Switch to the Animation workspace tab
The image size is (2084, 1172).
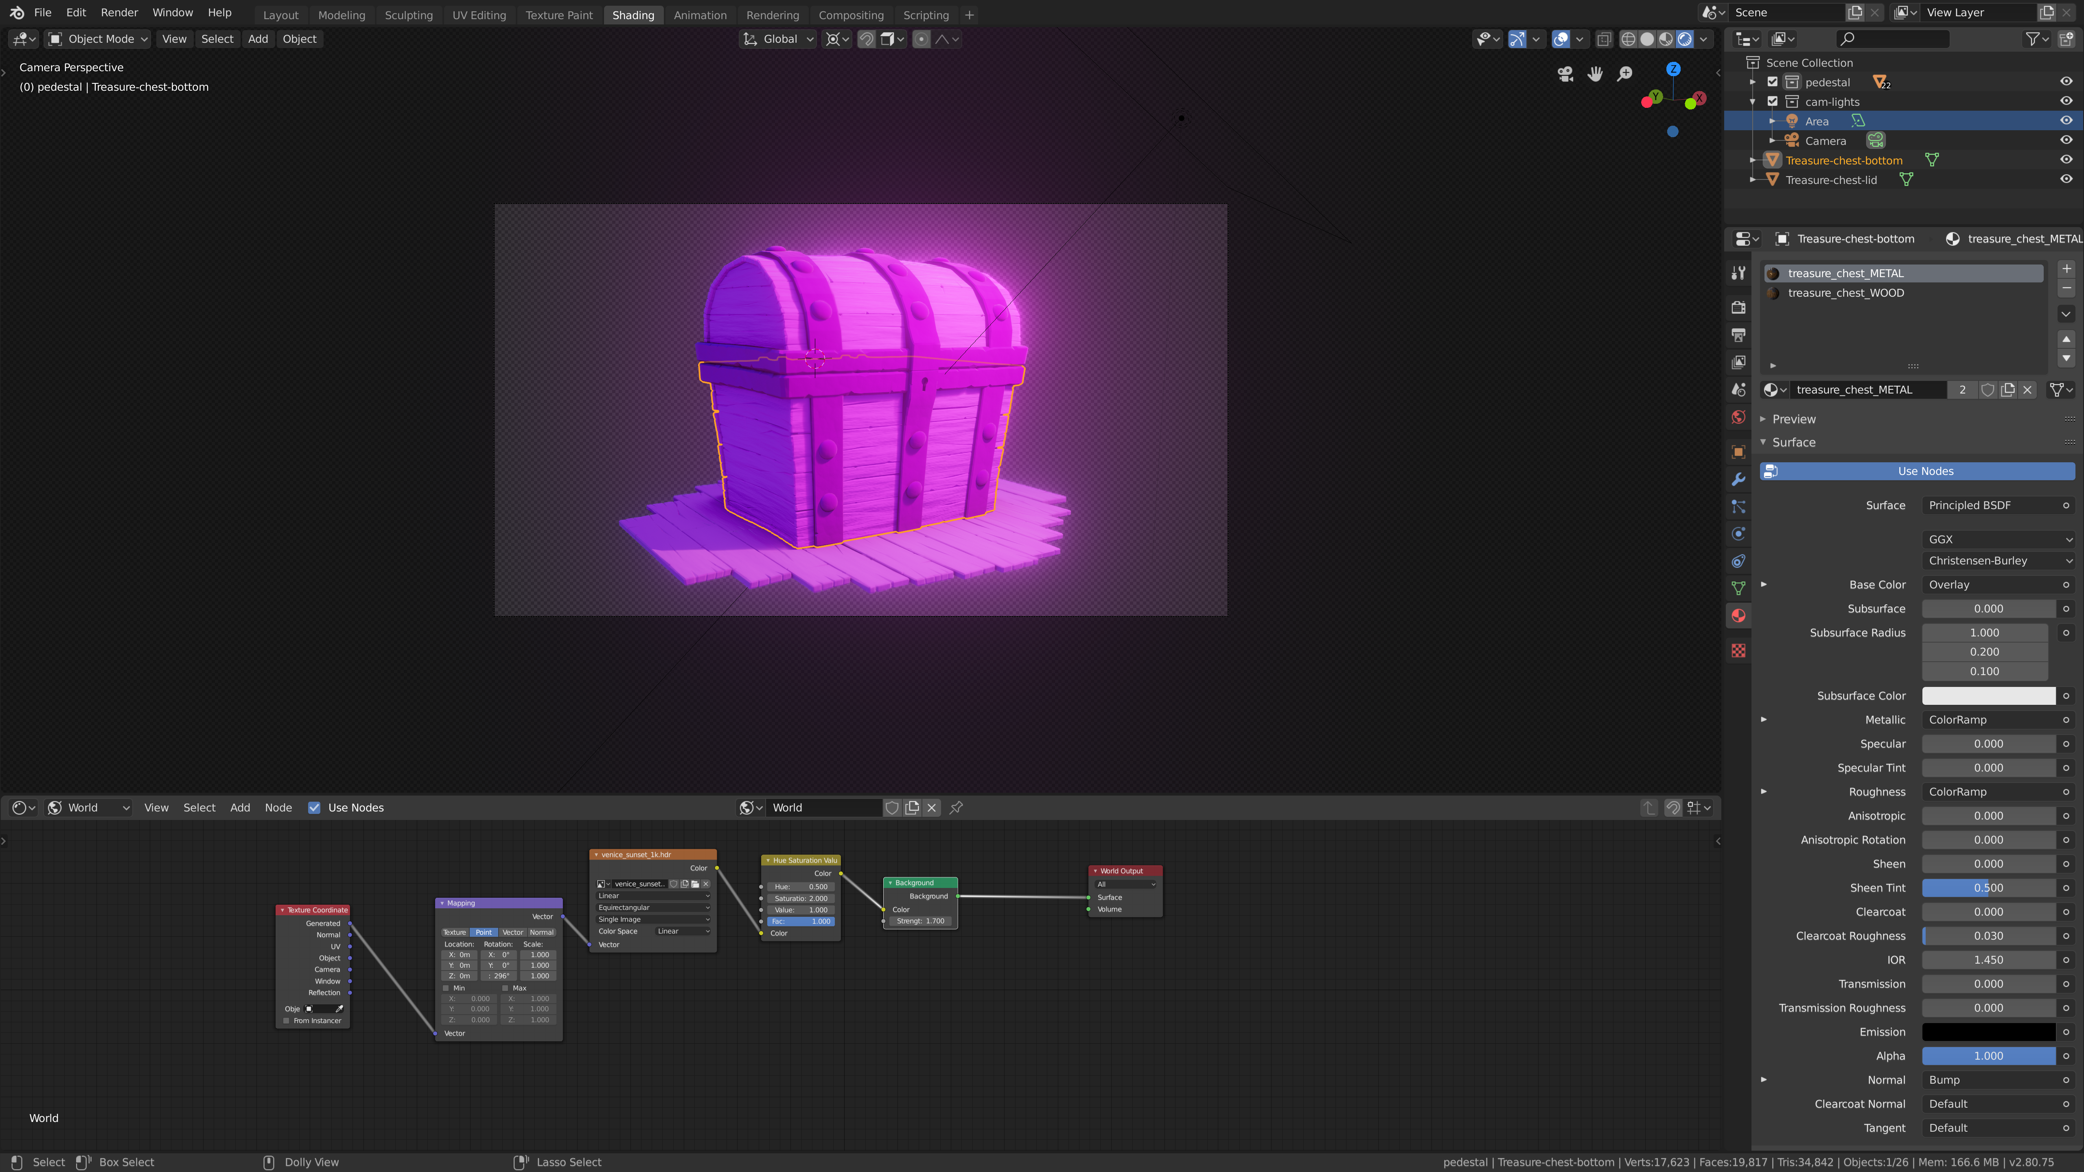point(699,14)
